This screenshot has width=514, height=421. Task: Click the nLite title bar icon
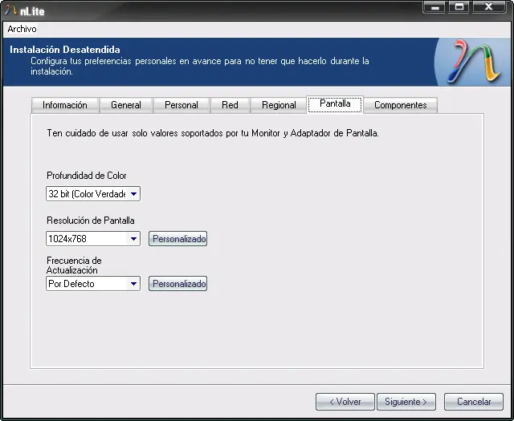(10, 10)
